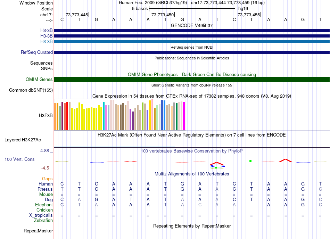Select the Rhesus species label

coord(45,189)
